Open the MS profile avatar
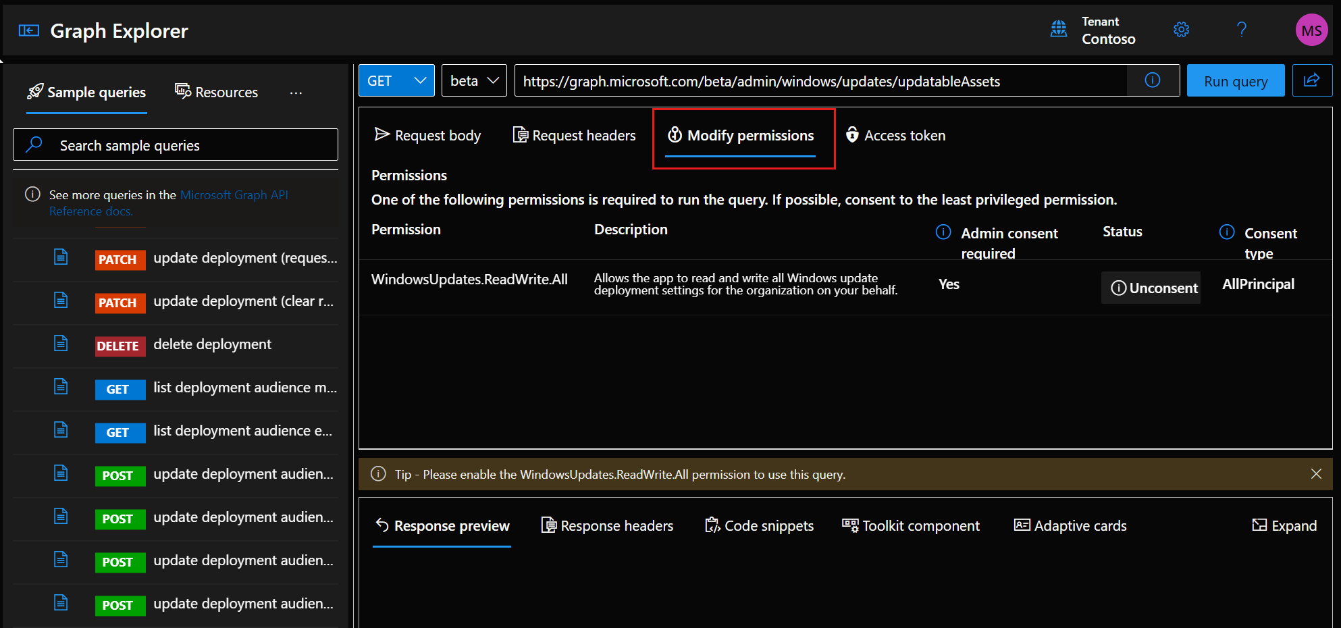The image size is (1341, 628). (1311, 30)
